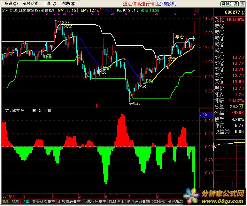
Task: Click the 箱顶:12.61 value
Action: click(x=126, y=11)
